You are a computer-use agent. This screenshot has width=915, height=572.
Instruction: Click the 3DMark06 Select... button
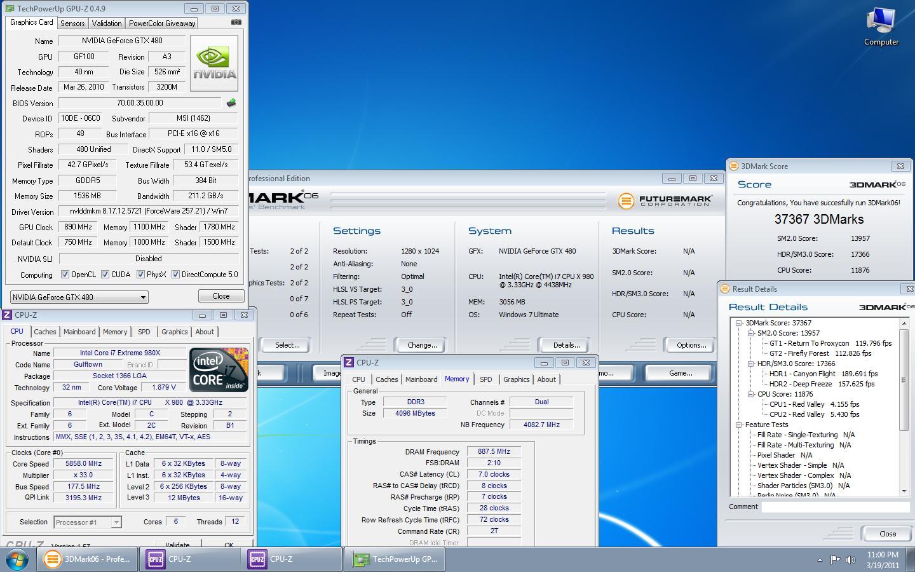coord(287,345)
